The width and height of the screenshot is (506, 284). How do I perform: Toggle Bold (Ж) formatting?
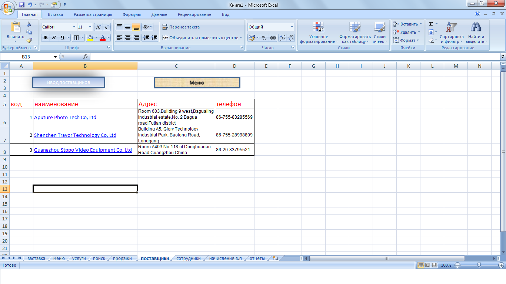tap(46, 38)
